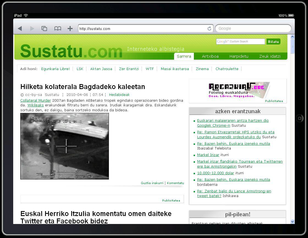The height and width of the screenshot is (238, 308).
Task: Focus the Google Custom Search field
Action: [240, 41]
